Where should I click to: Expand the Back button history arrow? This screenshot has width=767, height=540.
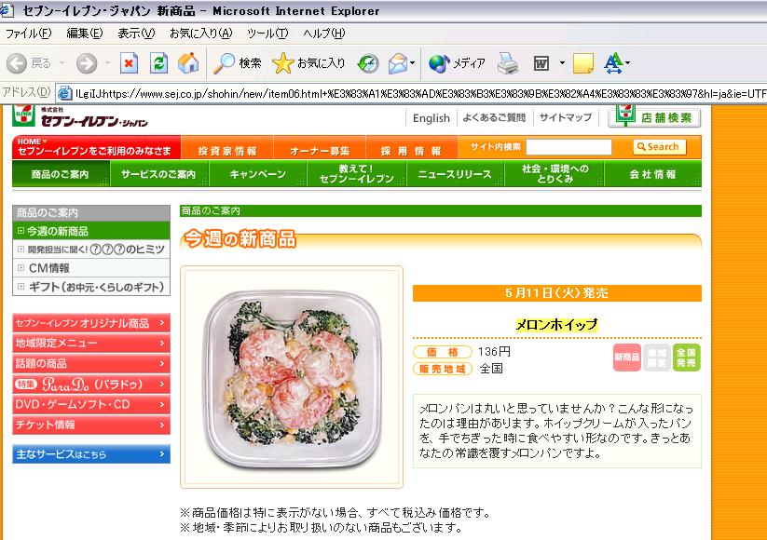click(x=62, y=63)
